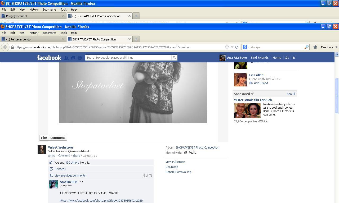Open Find Friends in Facebook bar
Viewport: 339px width, 203px height.
click(x=260, y=58)
